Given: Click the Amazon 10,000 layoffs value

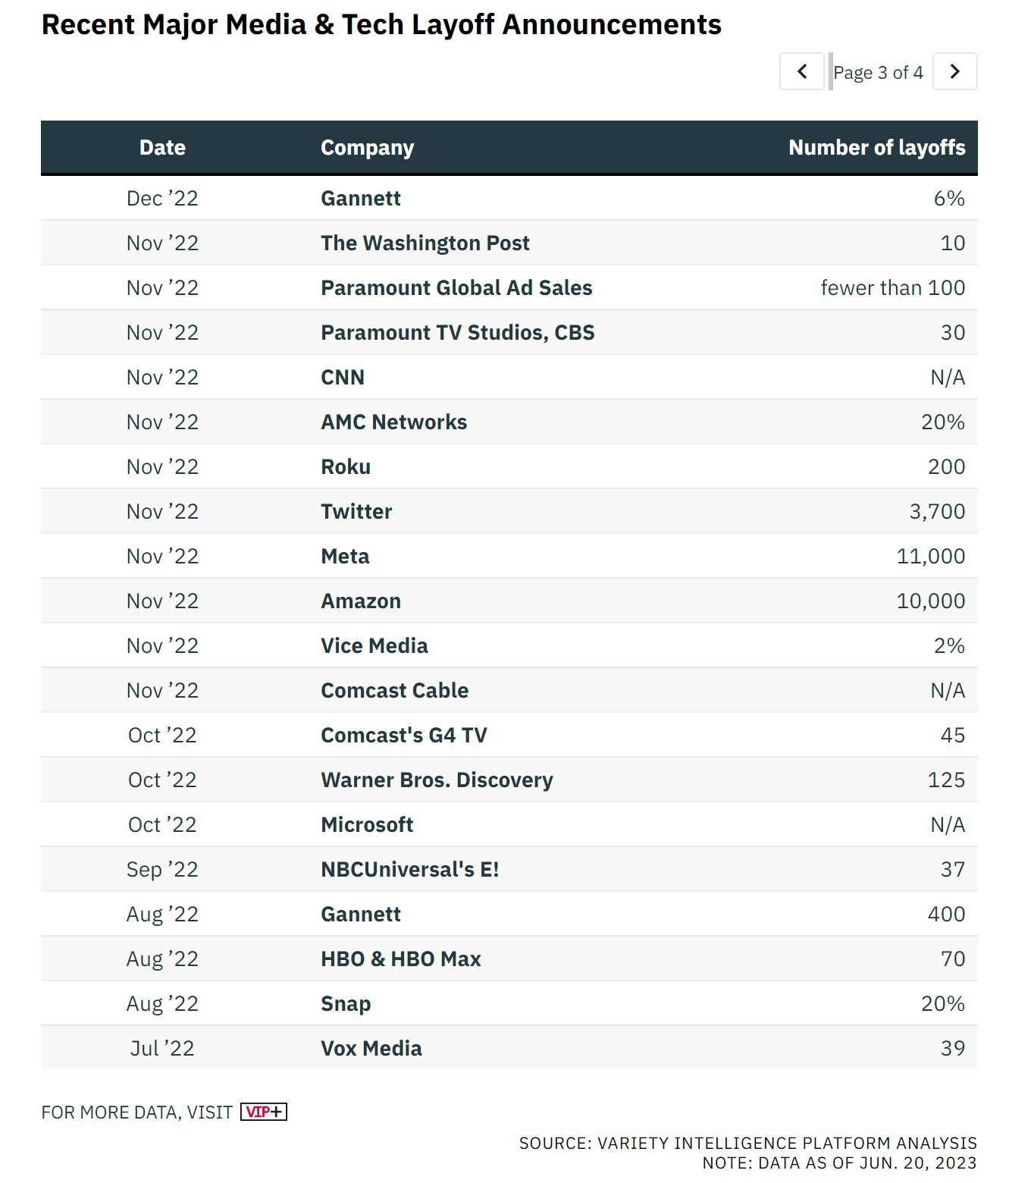Looking at the screenshot, I should click(x=931, y=601).
